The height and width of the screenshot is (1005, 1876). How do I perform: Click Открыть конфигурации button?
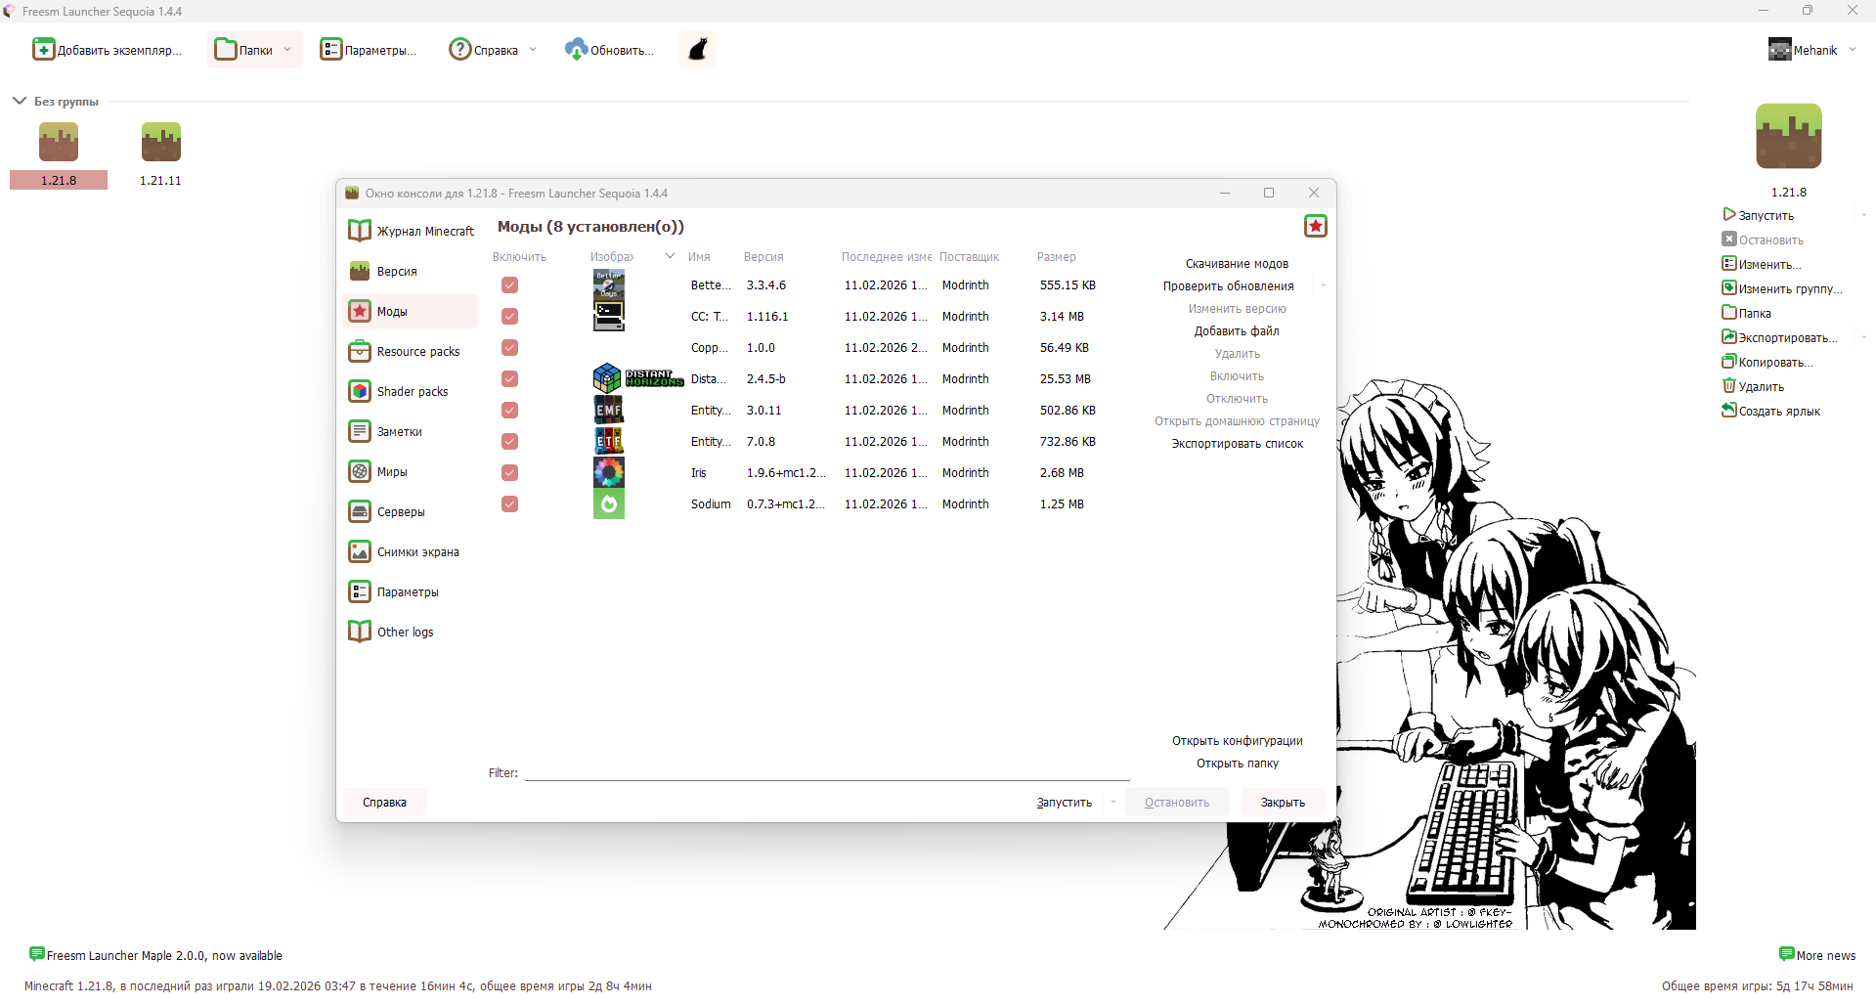click(1237, 741)
